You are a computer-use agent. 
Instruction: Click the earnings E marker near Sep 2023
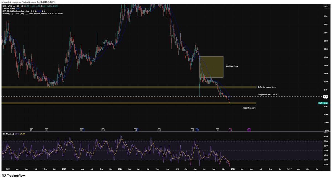(103, 129)
